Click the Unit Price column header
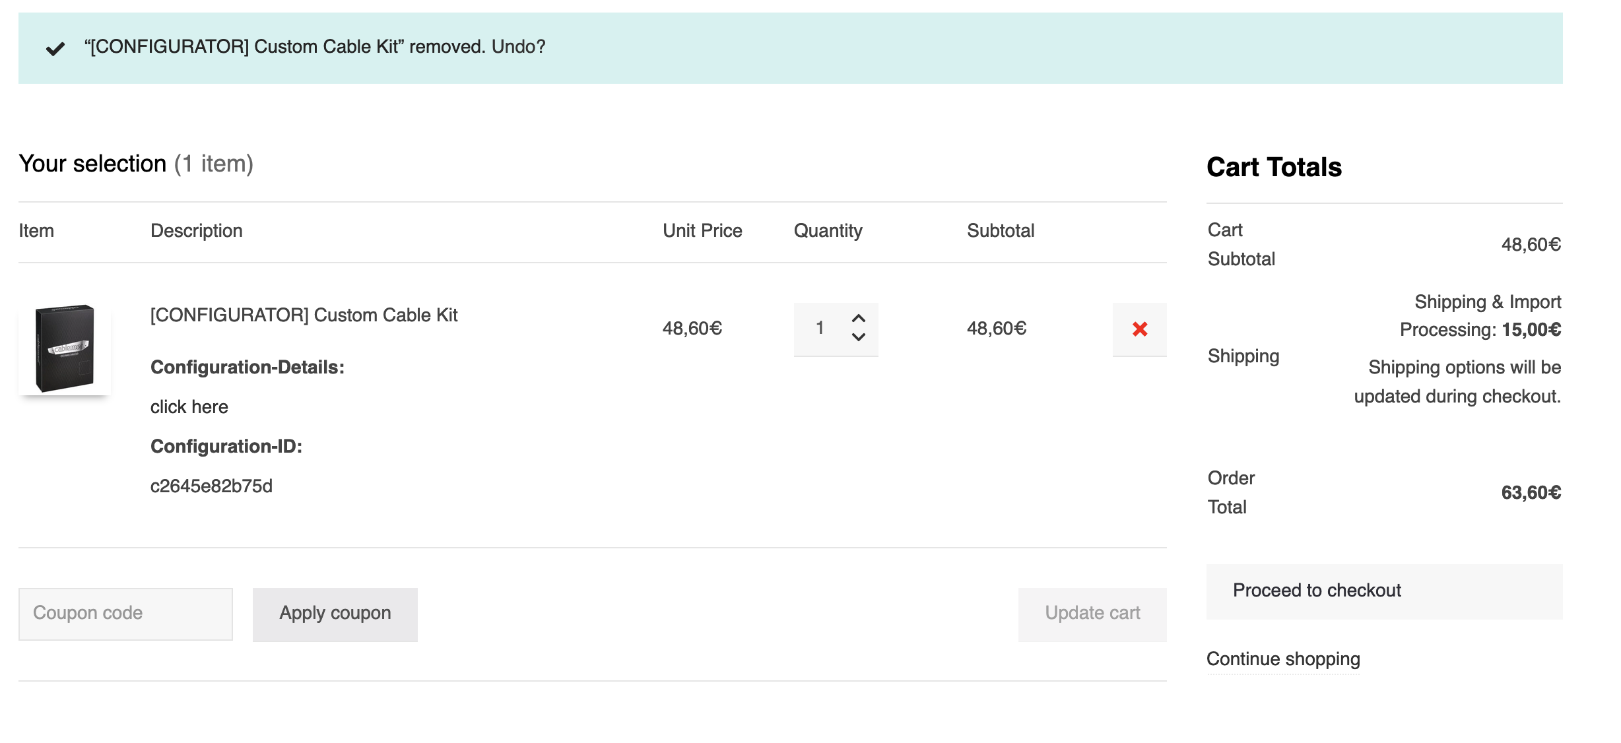 point(702,230)
